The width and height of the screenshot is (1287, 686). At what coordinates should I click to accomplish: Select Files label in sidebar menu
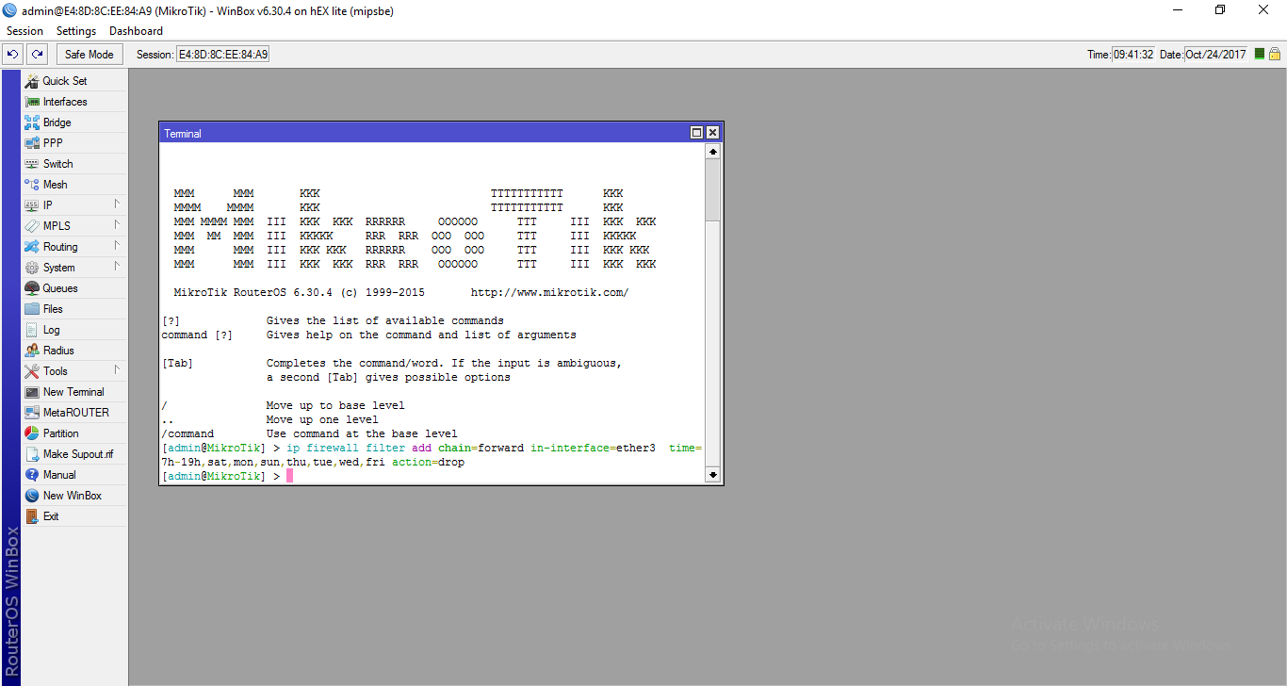click(x=53, y=309)
